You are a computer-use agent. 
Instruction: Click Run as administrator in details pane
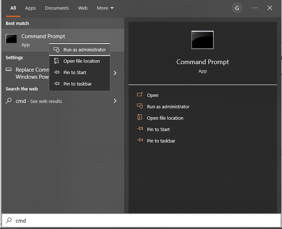point(168,107)
